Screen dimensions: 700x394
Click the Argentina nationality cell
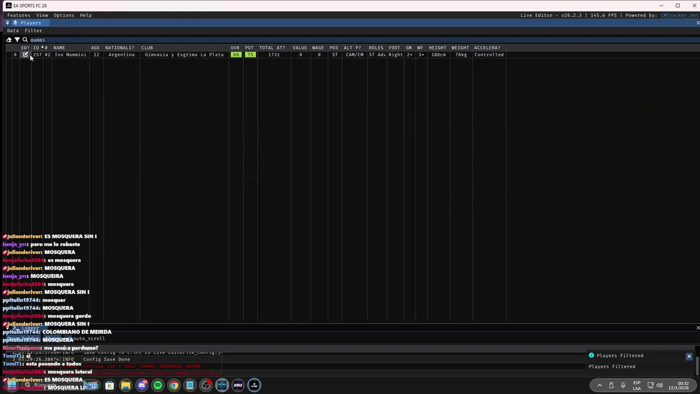click(x=121, y=55)
